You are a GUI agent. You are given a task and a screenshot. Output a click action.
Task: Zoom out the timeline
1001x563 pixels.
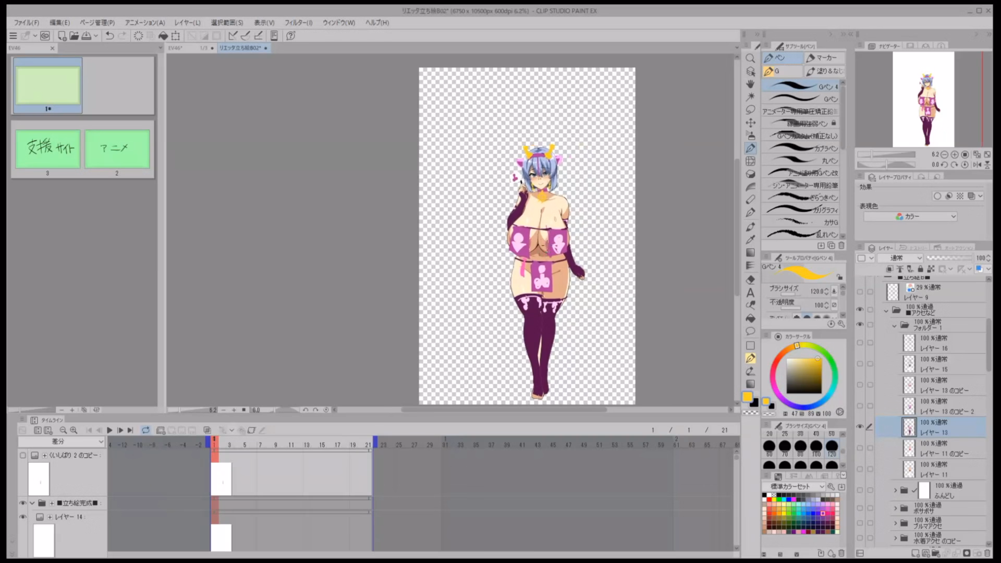click(63, 430)
